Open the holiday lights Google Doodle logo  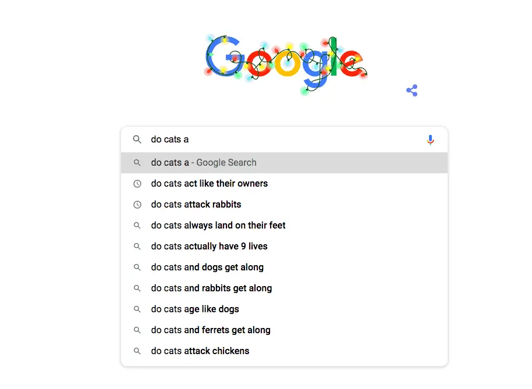286,64
